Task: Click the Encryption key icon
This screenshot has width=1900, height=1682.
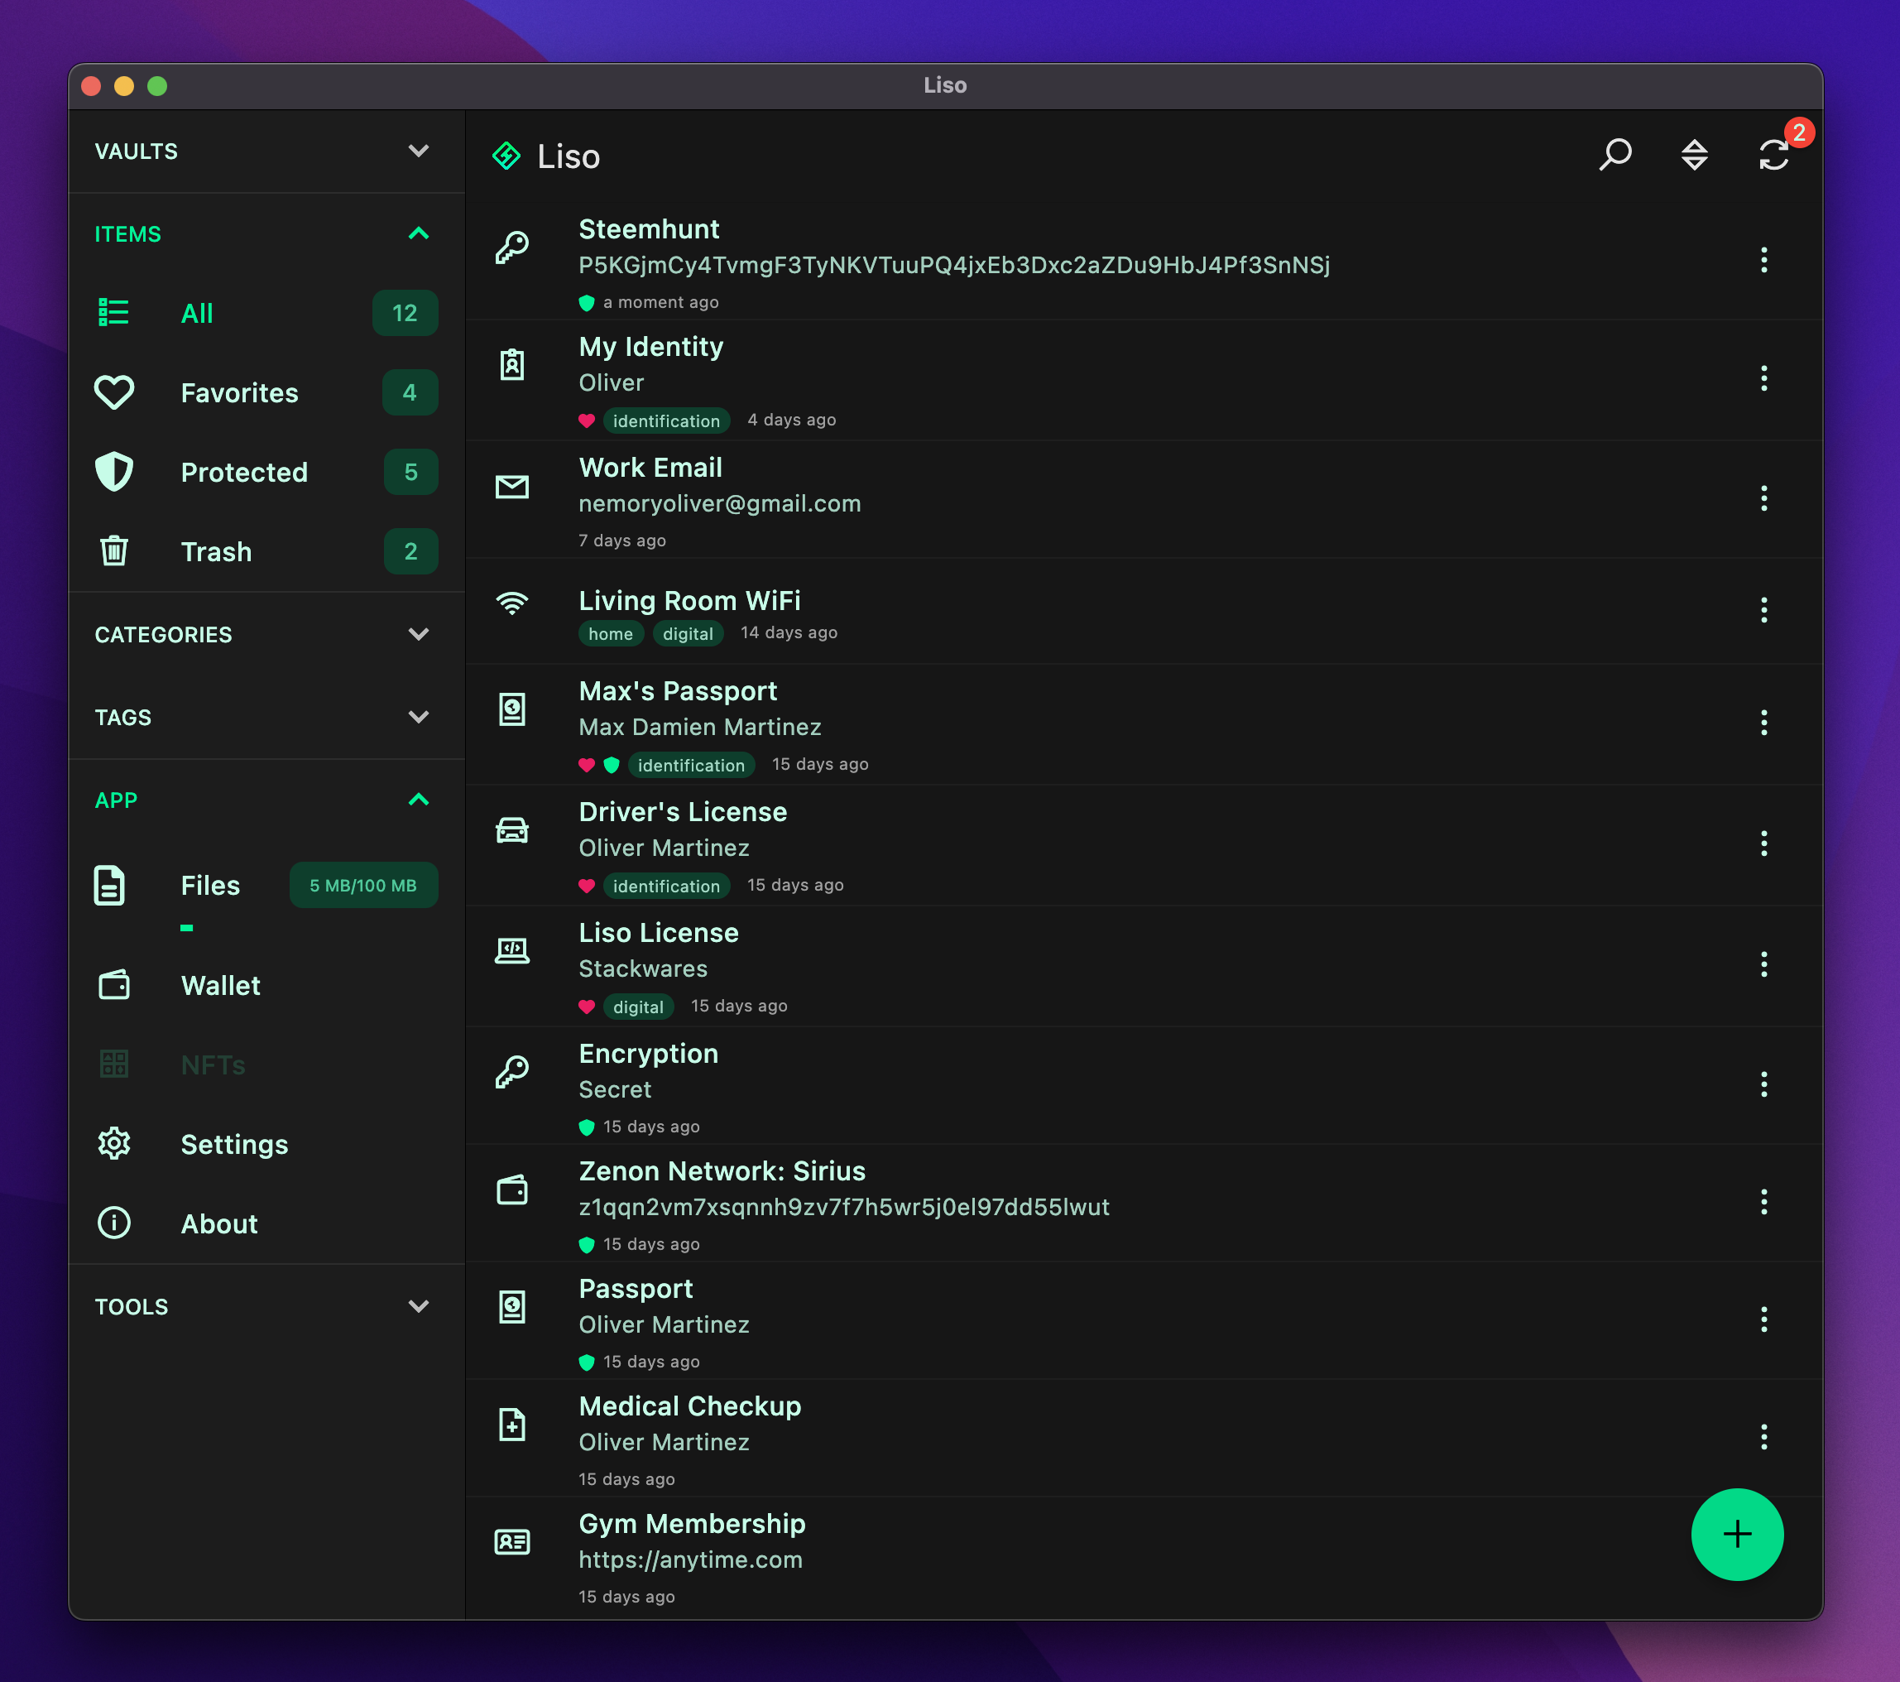Action: click(x=512, y=1071)
